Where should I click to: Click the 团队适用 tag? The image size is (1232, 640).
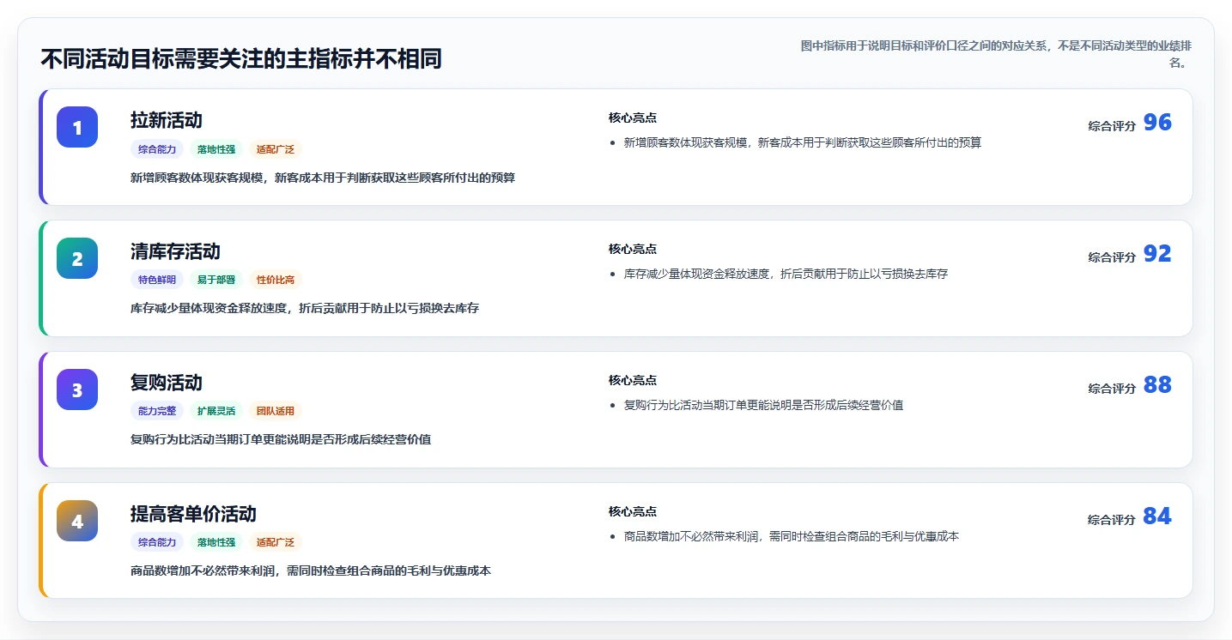tap(276, 411)
